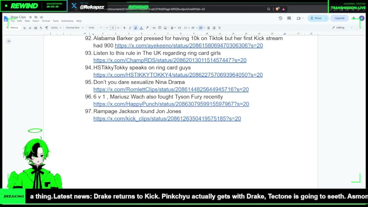Toggle the checklist format
This screenshot has height=207, width=368.
(x=185, y=28)
